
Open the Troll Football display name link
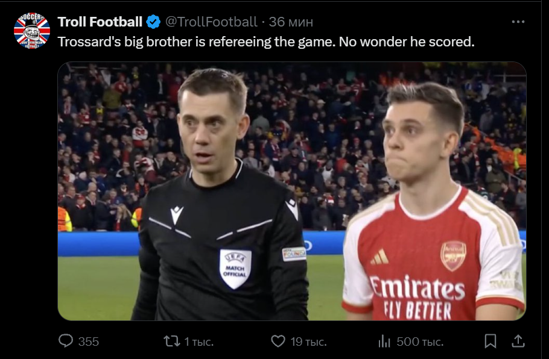tap(100, 22)
